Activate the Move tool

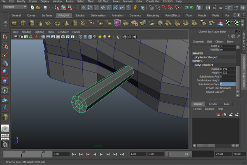click(5, 64)
